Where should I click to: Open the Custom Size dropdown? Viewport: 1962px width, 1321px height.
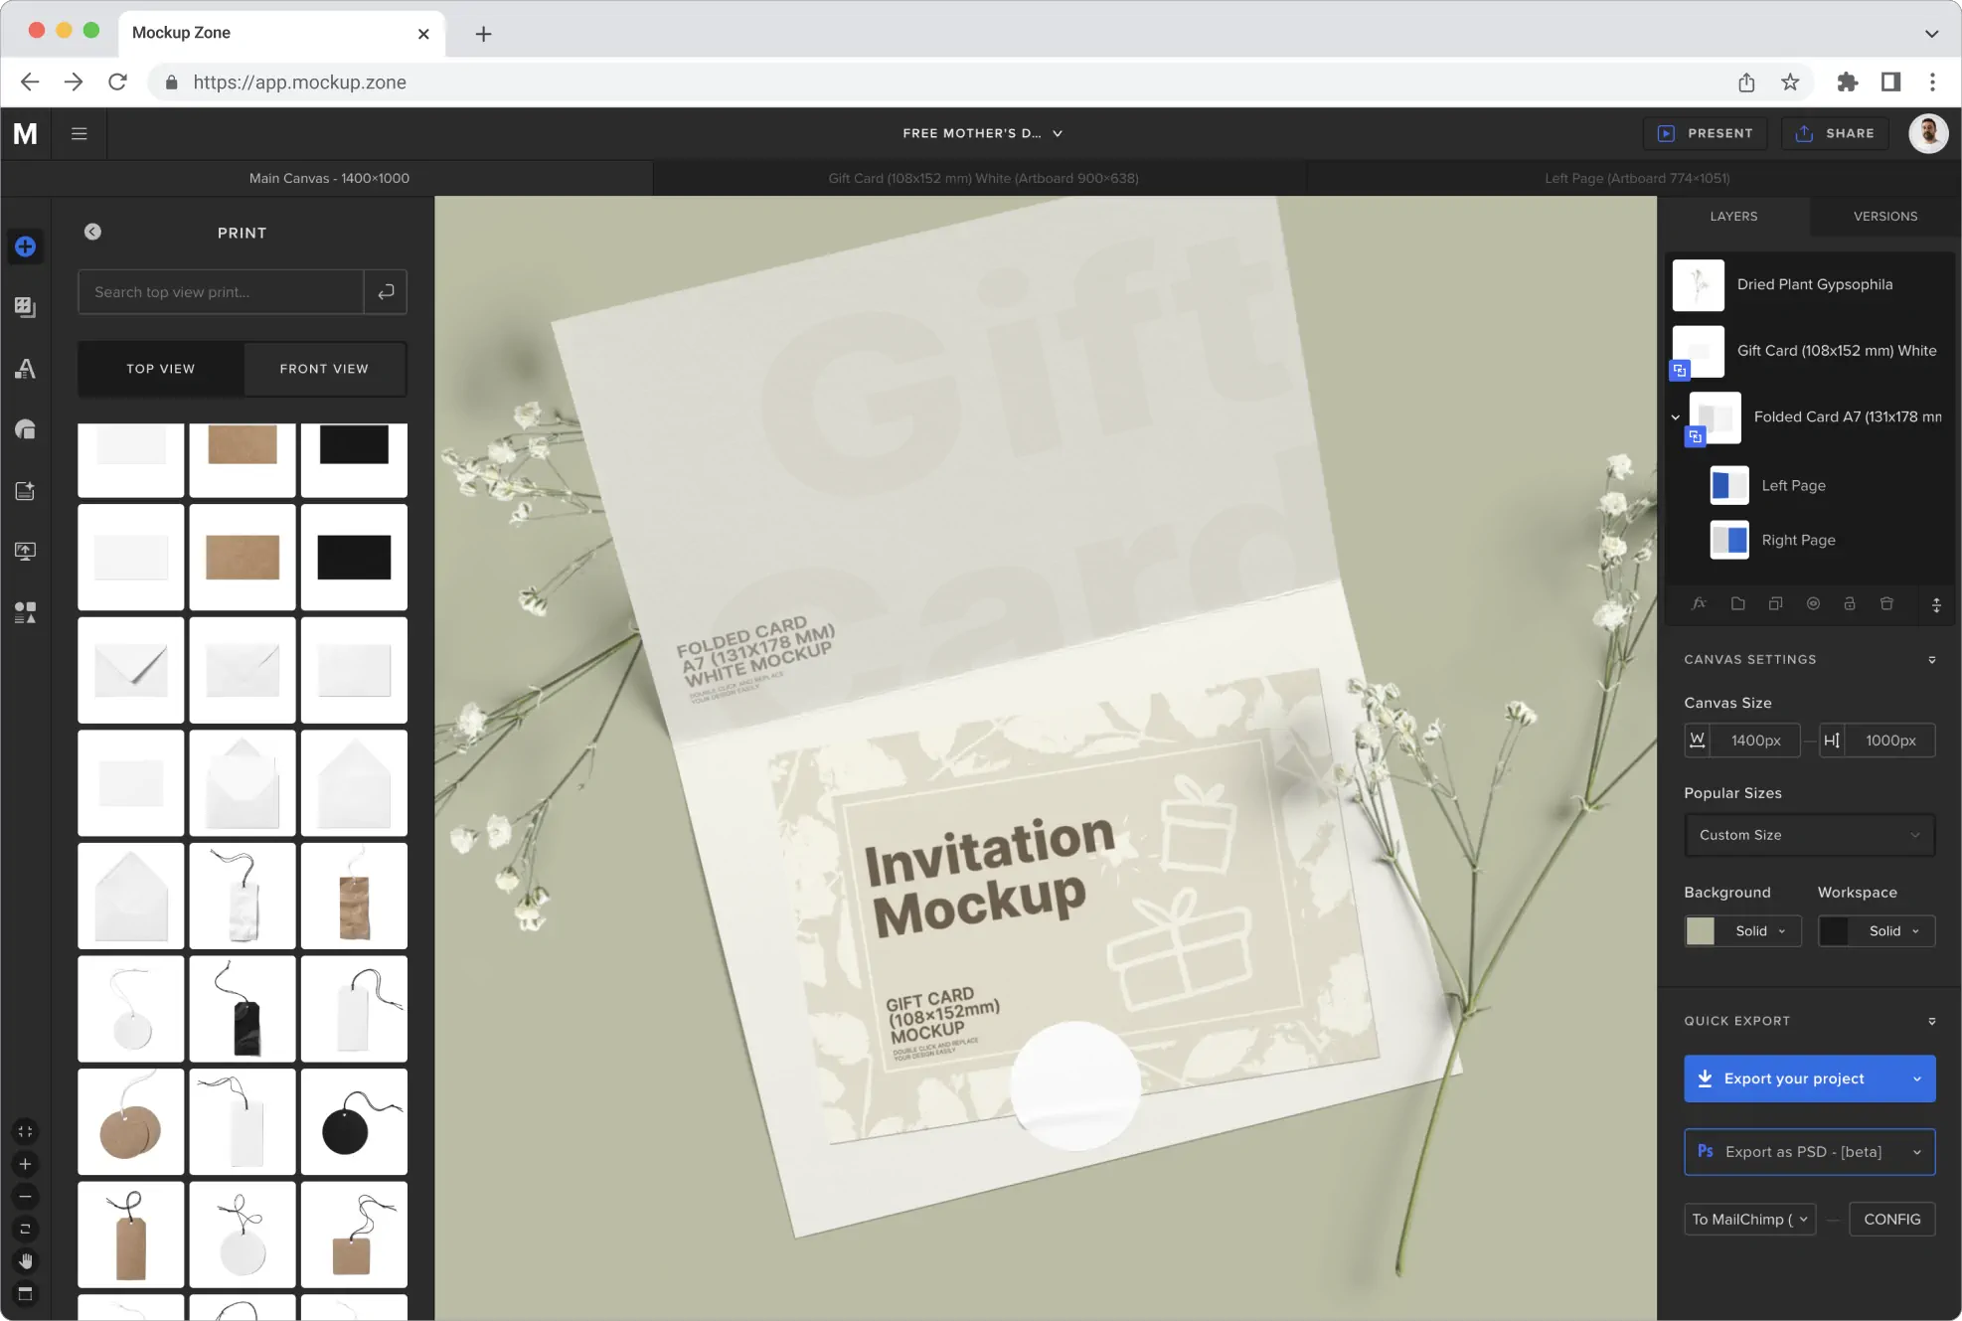(x=1809, y=835)
